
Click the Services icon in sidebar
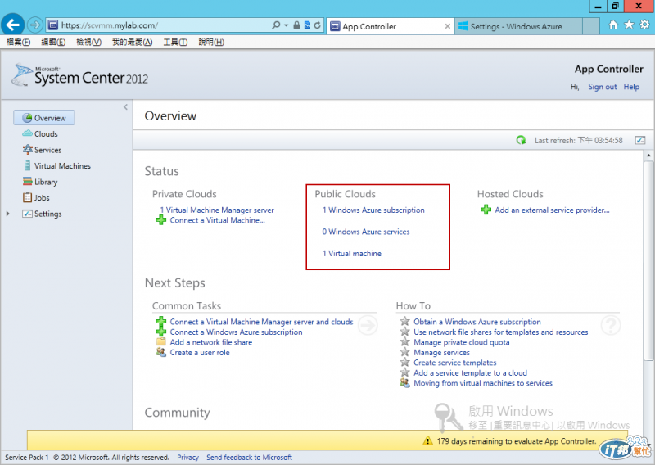coord(28,149)
